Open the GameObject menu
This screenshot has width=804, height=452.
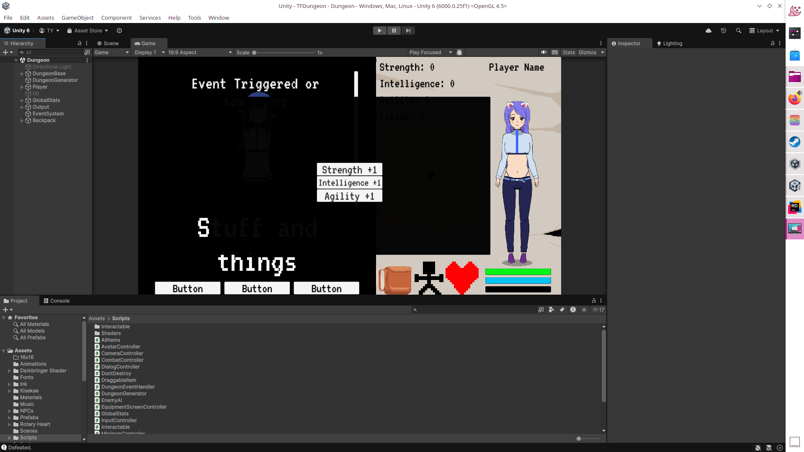tap(77, 18)
